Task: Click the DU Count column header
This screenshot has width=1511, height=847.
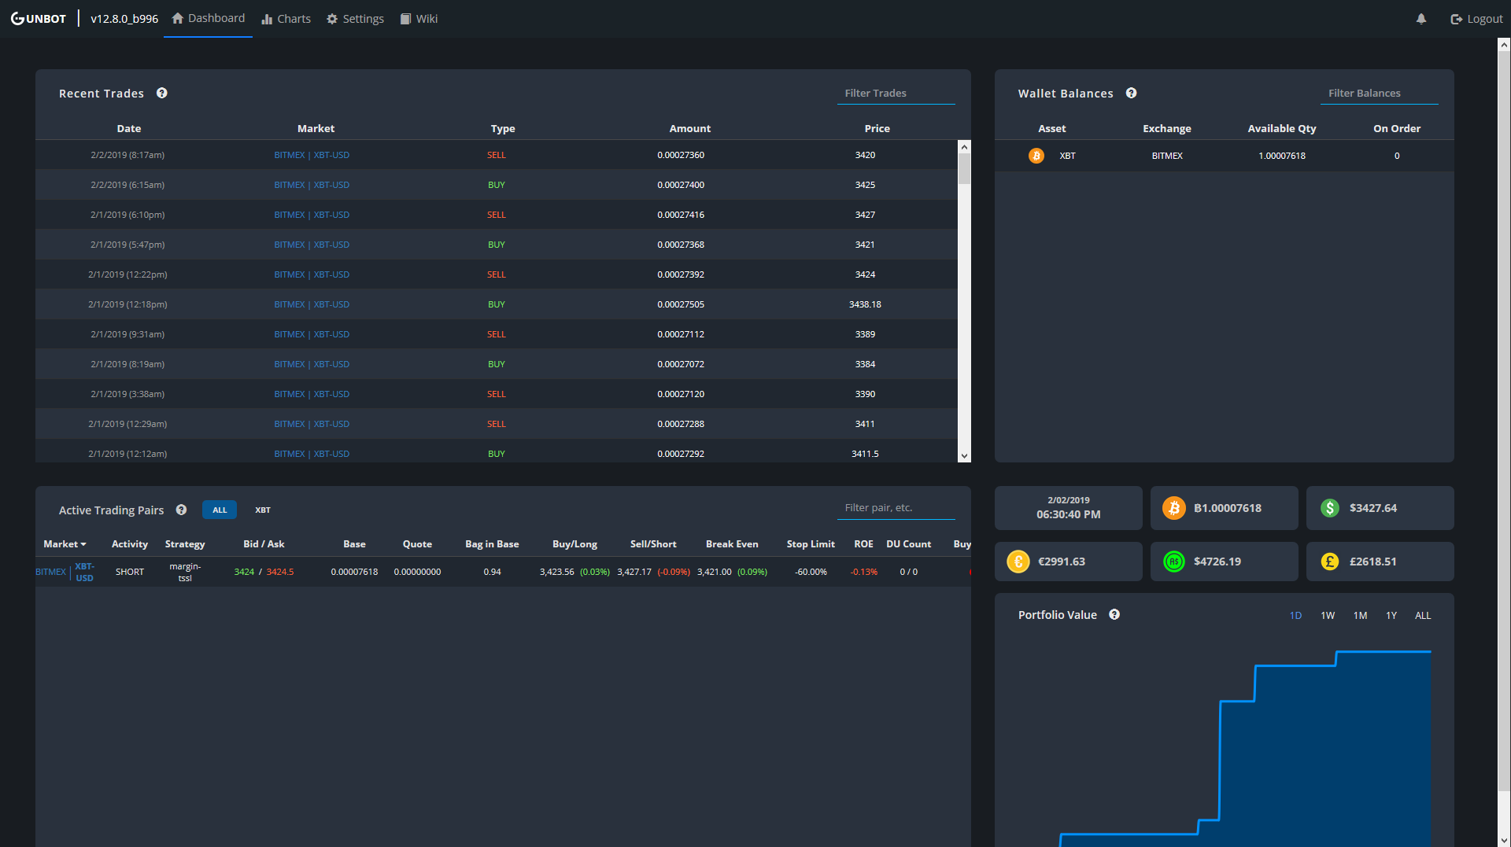Action: point(908,544)
